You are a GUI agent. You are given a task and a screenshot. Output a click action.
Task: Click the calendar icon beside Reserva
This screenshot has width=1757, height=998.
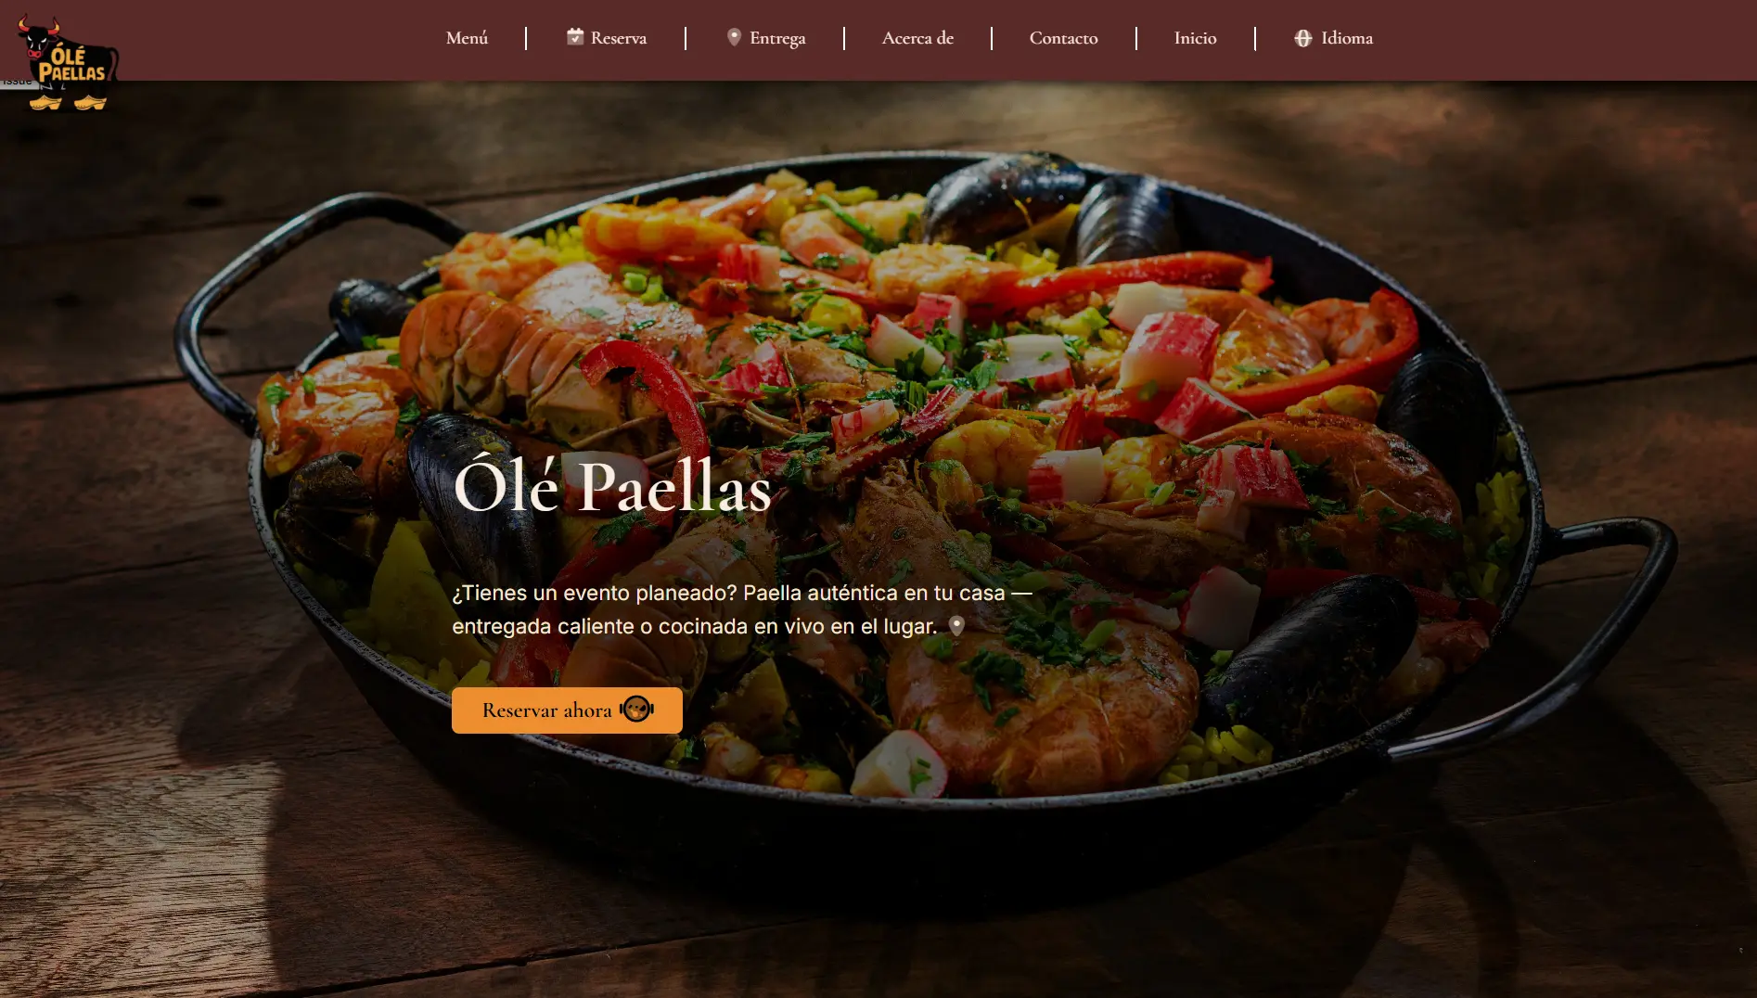(x=575, y=37)
